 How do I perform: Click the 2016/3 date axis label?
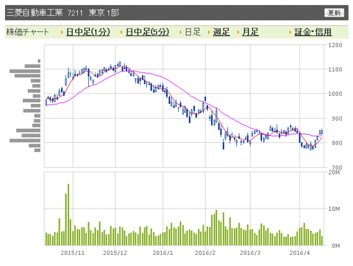pyautogui.click(x=250, y=253)
